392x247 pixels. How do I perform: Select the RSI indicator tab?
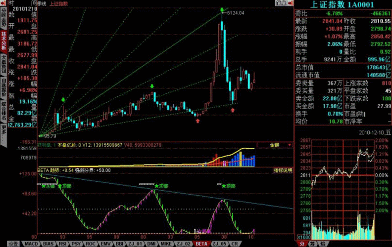(x=62, y=244)
